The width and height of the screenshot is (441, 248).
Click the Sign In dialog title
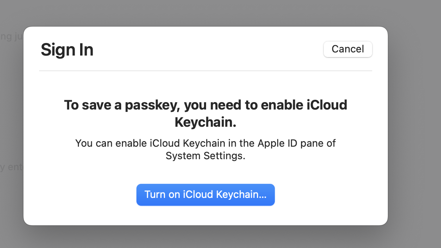point(67,50)
